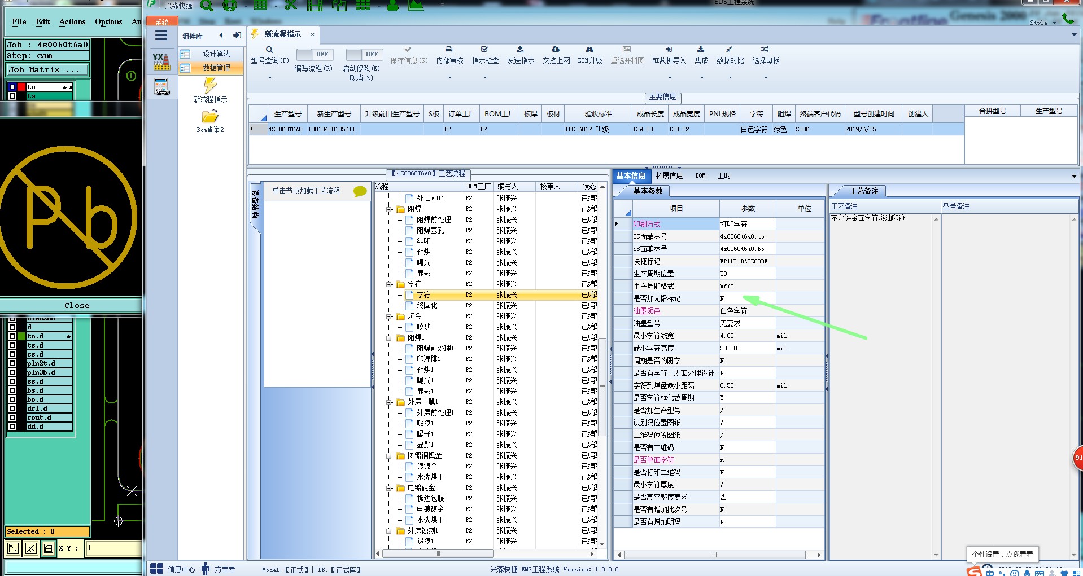Check the ss.d layer checkbox
Viewport: 1083px width, 576px height.
(x=12, y=381)
